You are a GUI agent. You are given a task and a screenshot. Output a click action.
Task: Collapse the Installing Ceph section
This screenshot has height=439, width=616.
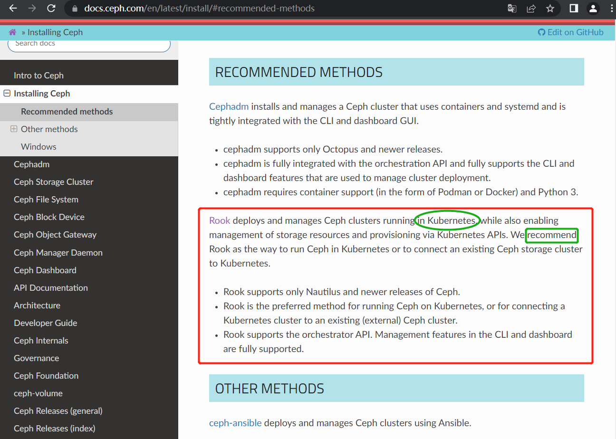click(x=7, y=94)
